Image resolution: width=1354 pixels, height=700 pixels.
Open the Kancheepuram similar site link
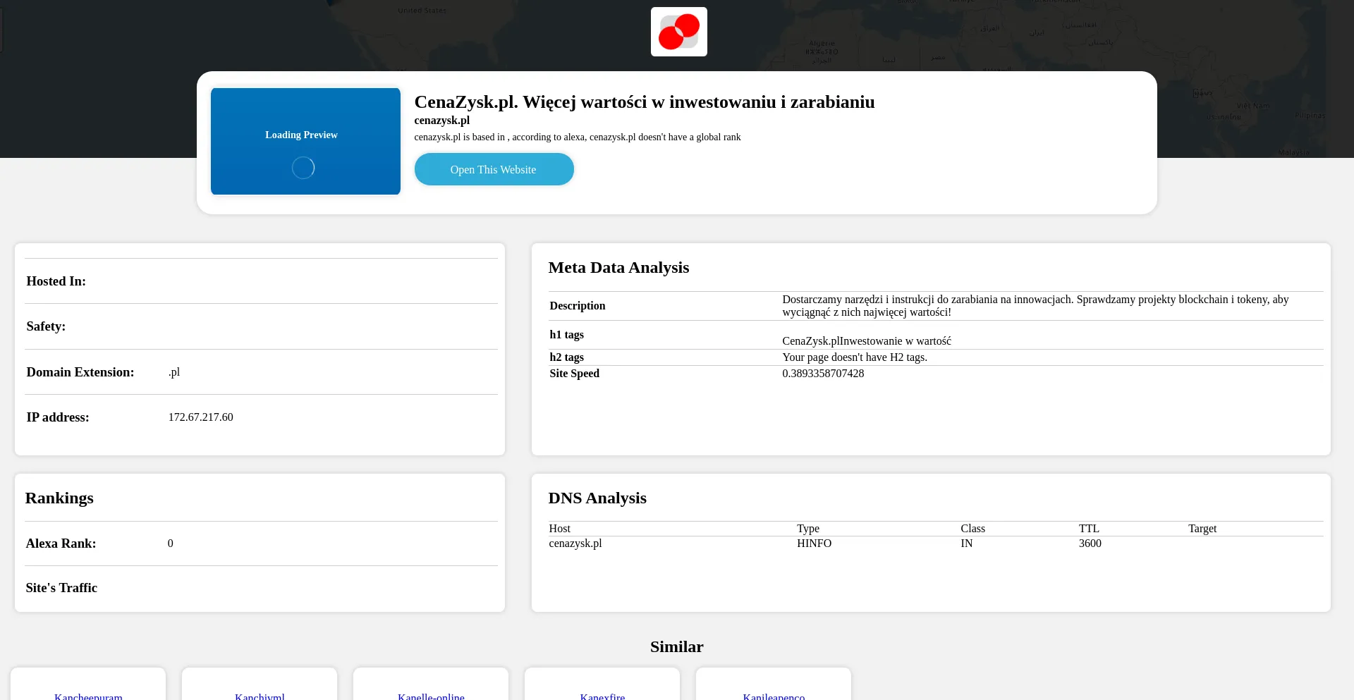click(88, 696)
